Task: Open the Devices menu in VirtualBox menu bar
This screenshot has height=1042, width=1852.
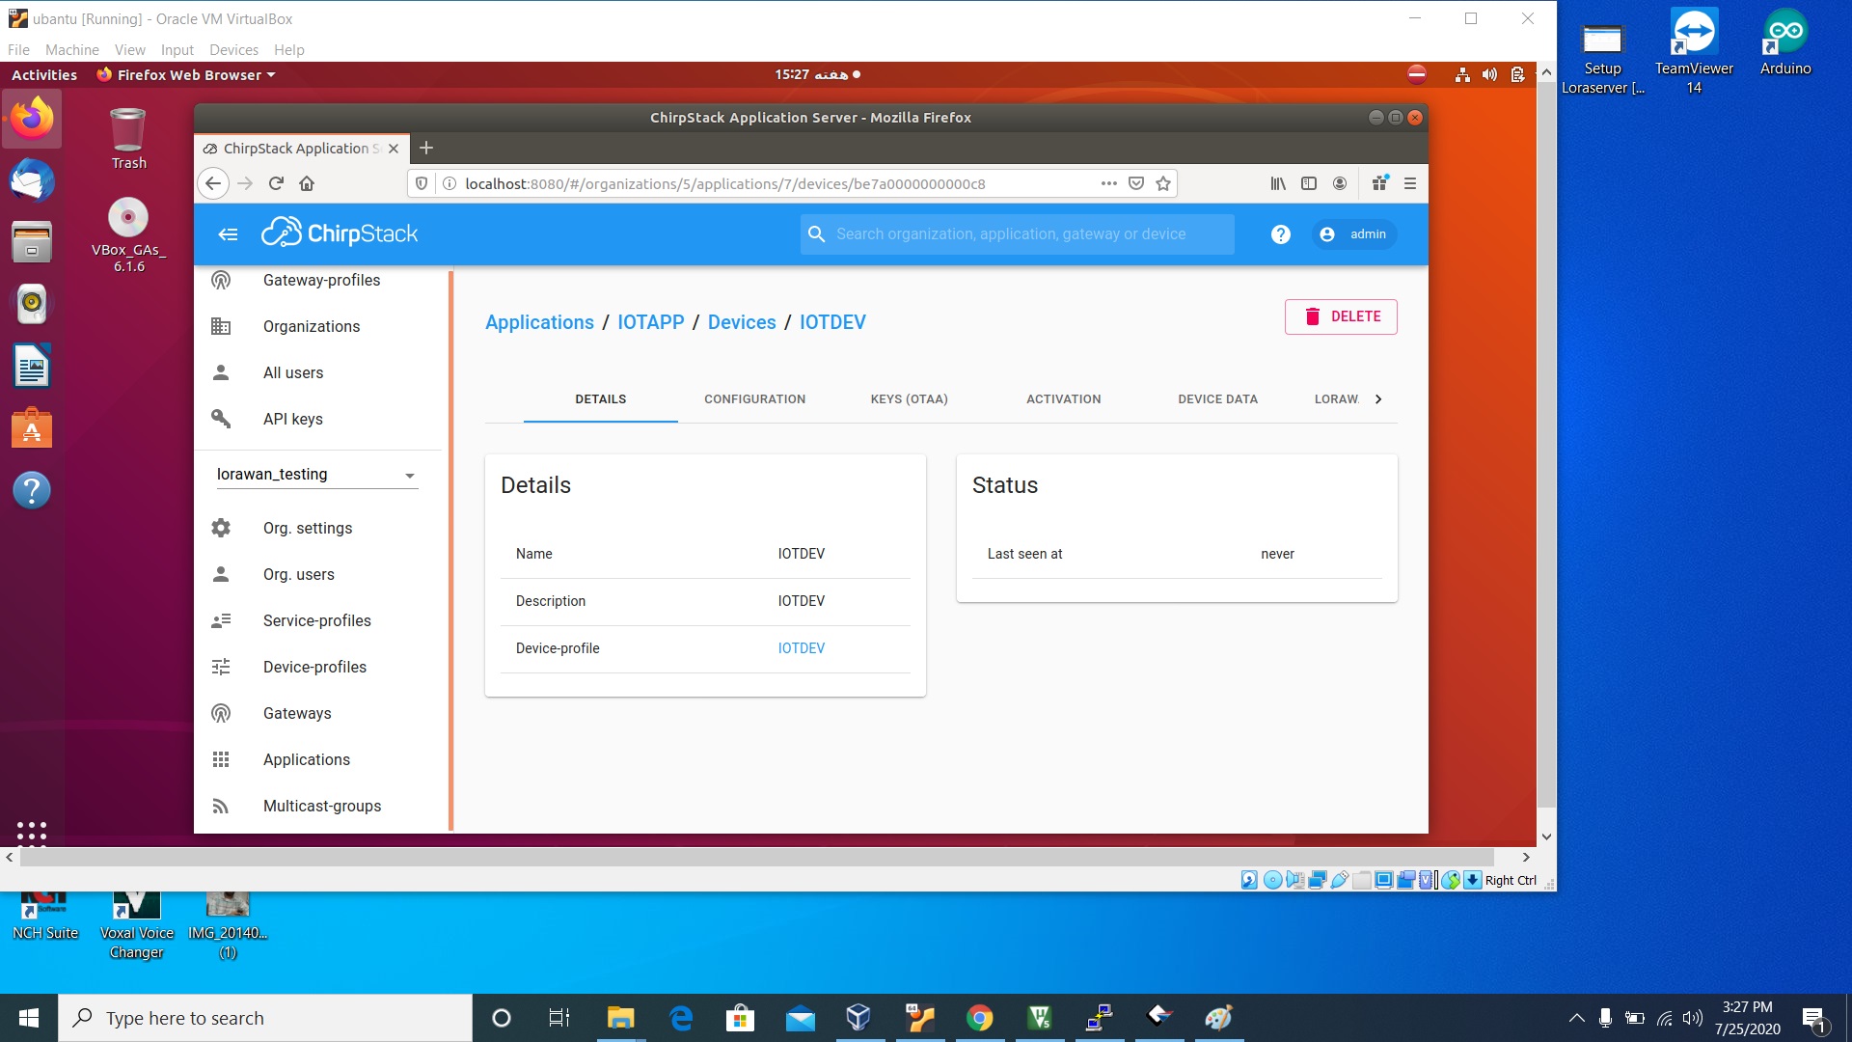Action: coord(233,49)
